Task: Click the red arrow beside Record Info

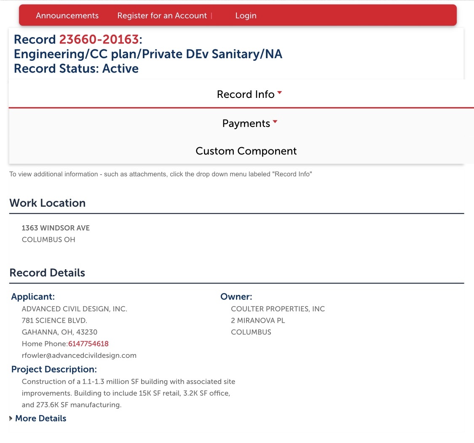Action: point(280,93)
